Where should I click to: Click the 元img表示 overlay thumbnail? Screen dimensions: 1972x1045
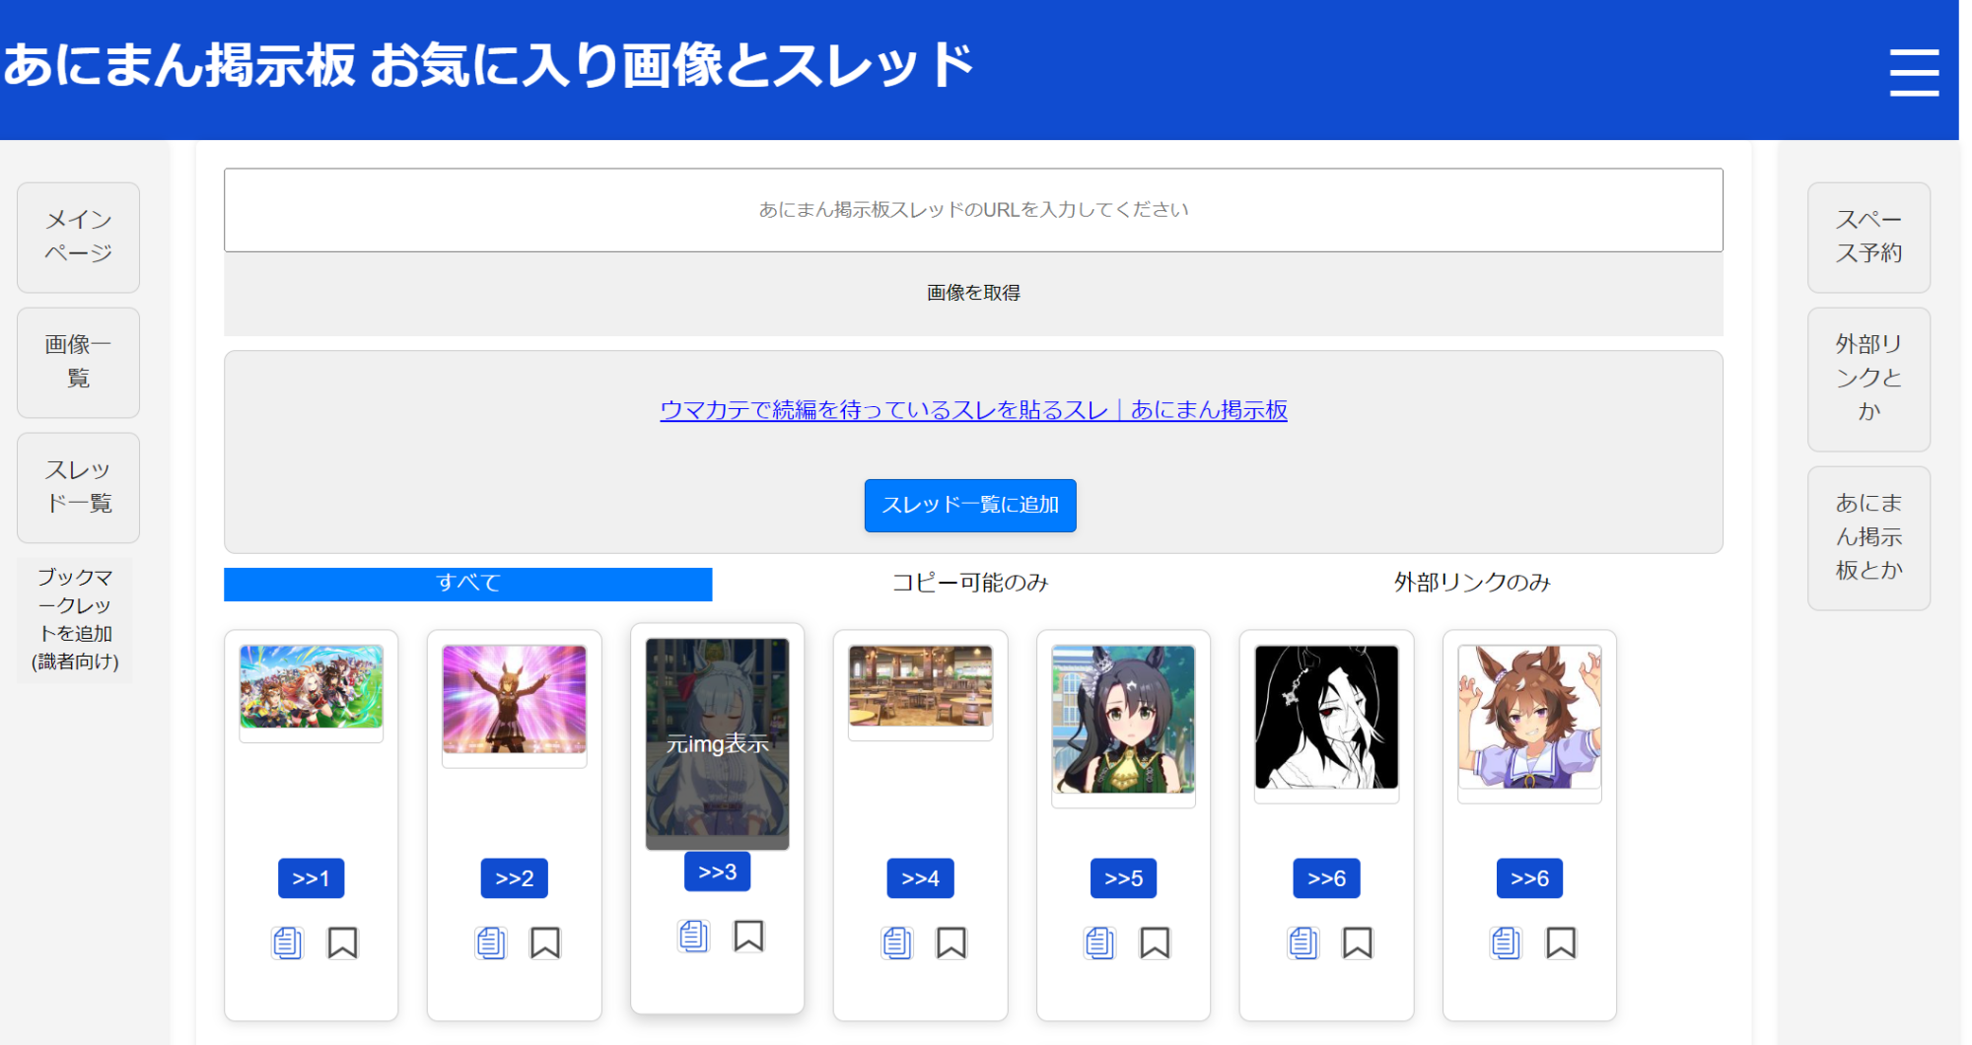718,744
